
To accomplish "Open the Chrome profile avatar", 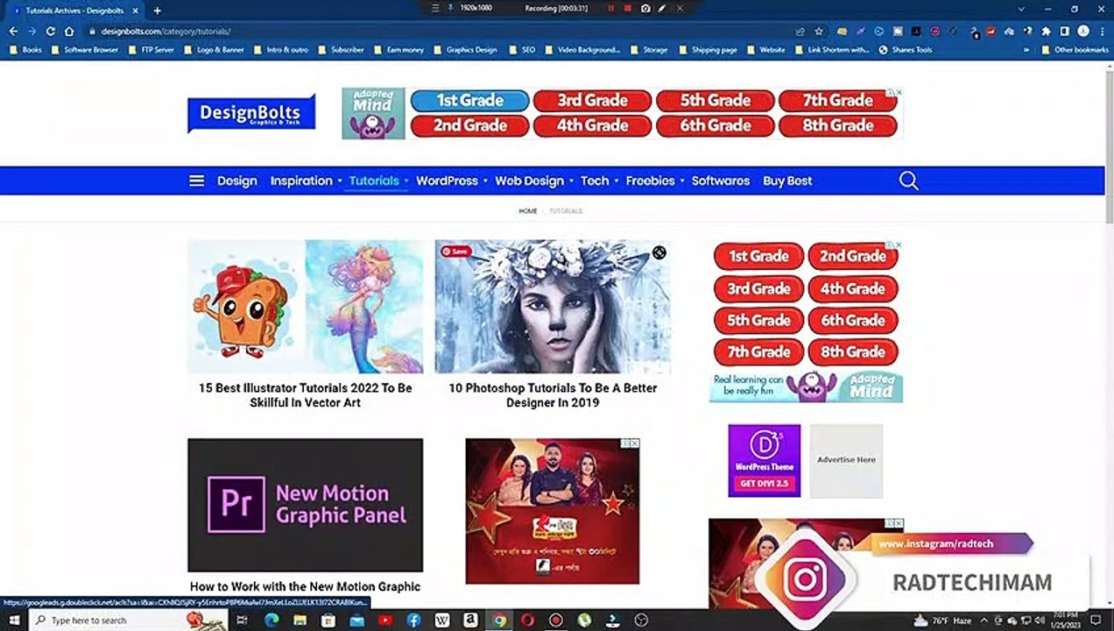I will (x=1083, y=32).
